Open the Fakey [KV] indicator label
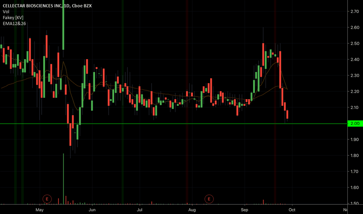This screenshot has width=363, height=214. pos(13,18)
